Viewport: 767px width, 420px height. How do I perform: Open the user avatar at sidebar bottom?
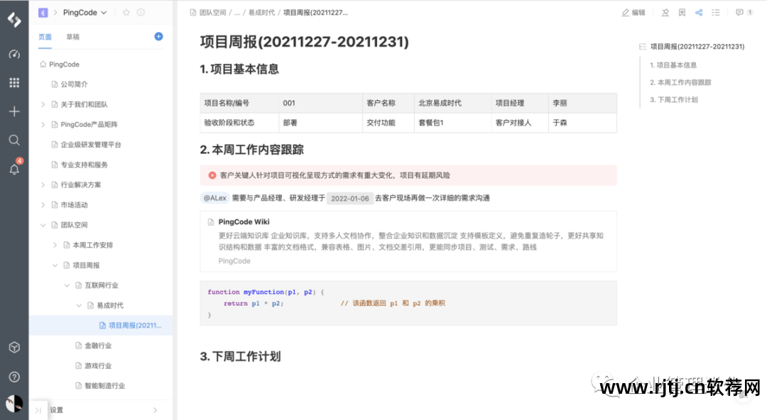pos(14,404)
